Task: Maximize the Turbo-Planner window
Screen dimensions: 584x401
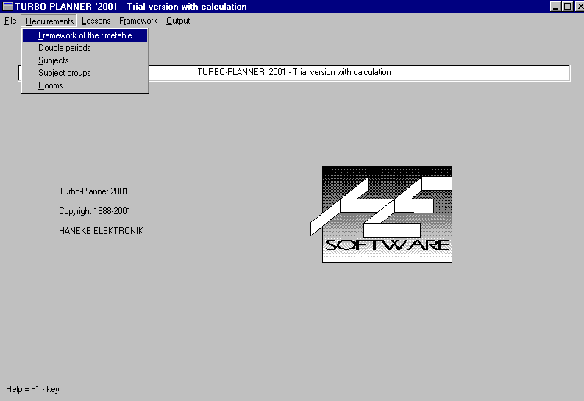Action: click(567, 7)
